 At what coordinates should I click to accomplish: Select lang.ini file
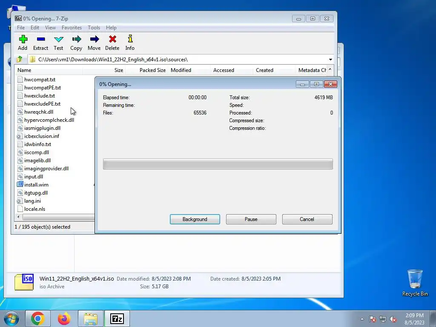[x=32, y=201]
